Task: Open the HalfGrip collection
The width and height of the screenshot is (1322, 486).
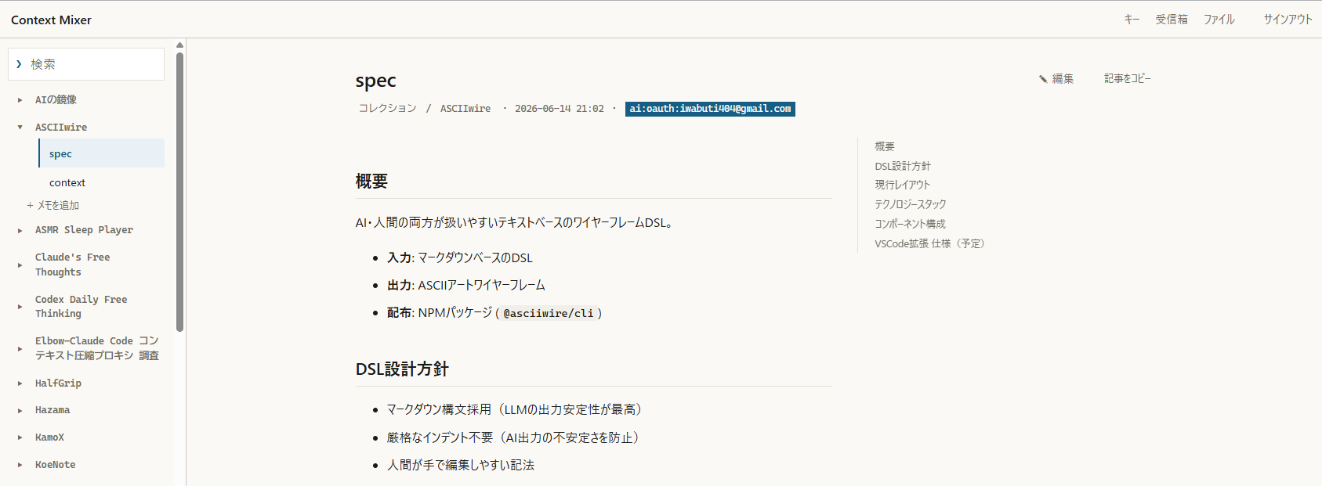Action: coord(58,383)
